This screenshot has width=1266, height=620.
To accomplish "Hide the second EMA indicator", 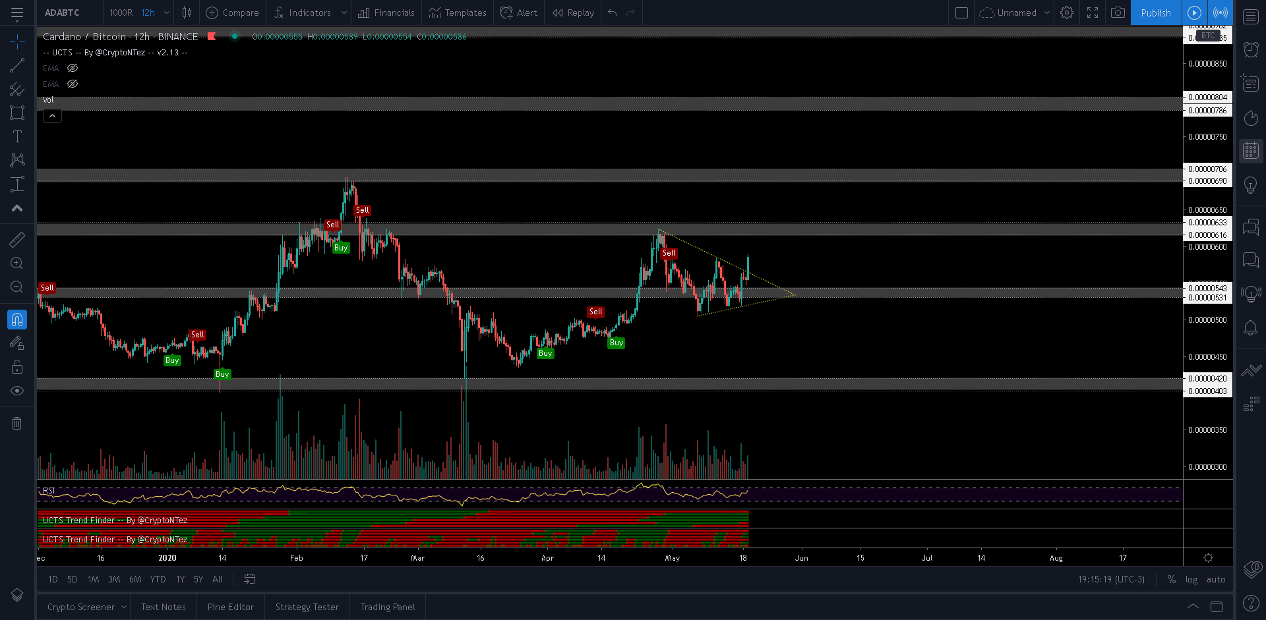I will coord(73,84).
